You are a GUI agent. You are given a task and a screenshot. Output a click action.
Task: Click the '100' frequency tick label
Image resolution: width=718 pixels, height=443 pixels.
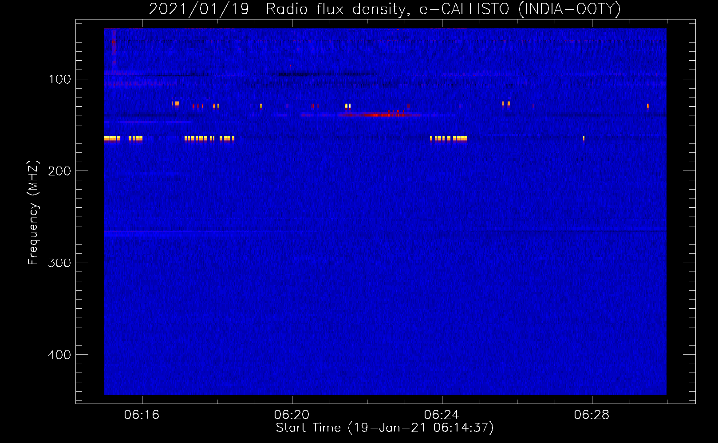click(x=59, y=79)
